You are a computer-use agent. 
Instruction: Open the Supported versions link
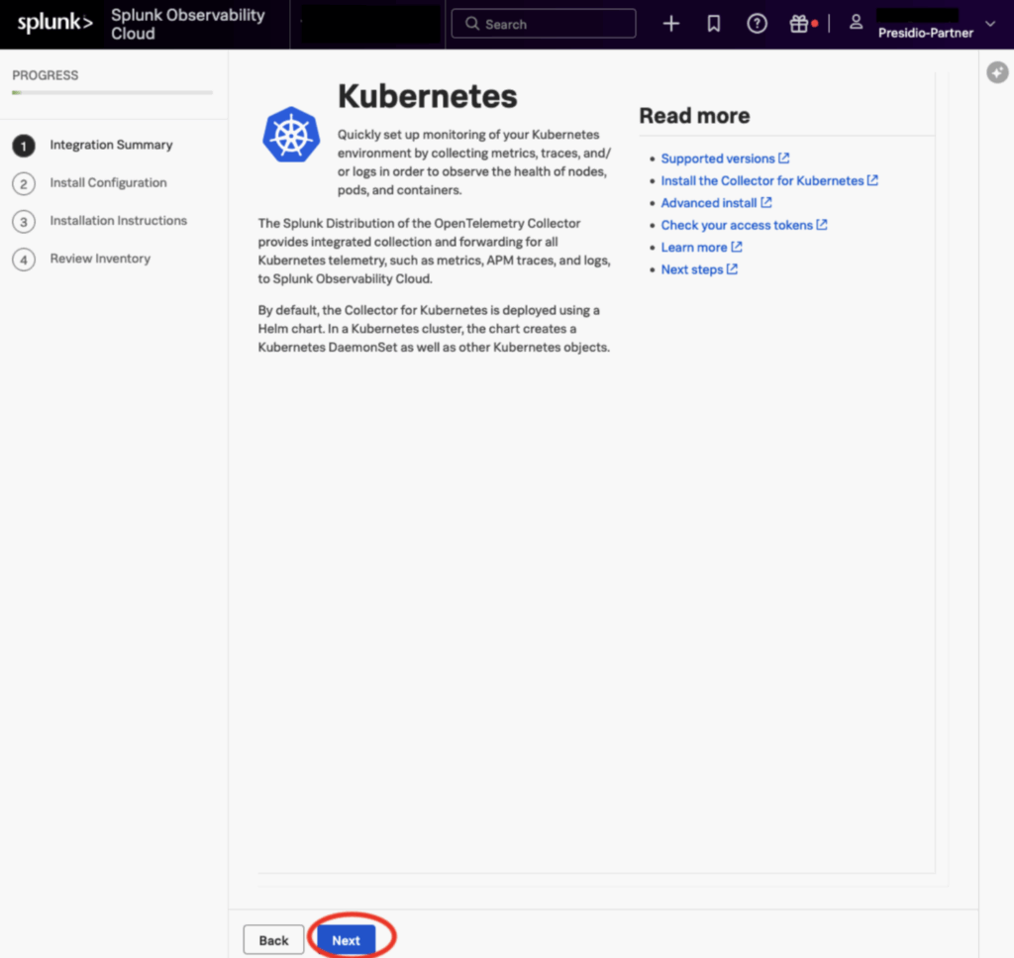coord(718,159)
